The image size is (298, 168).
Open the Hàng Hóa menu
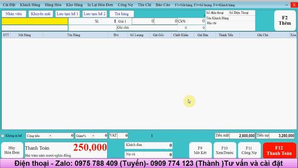tap(53, 5)
